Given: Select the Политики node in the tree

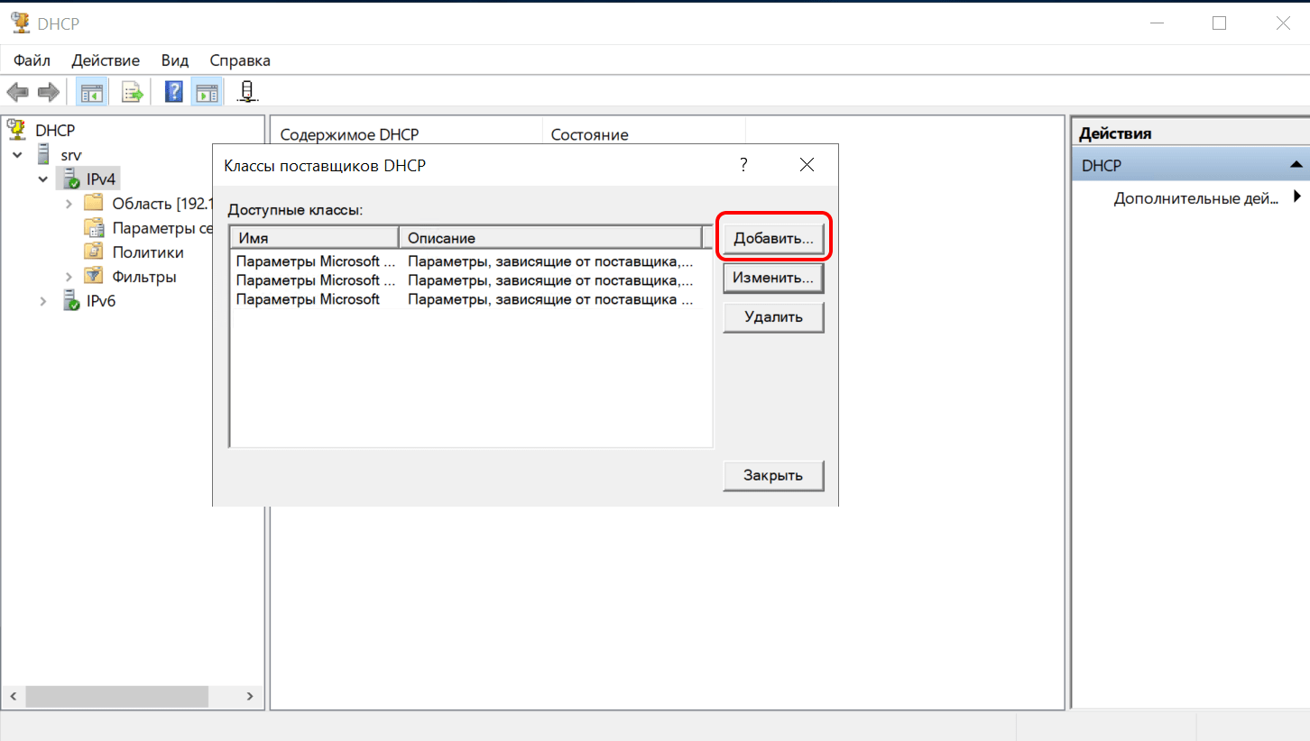Looking at the screenshot, I should [147, 252].
